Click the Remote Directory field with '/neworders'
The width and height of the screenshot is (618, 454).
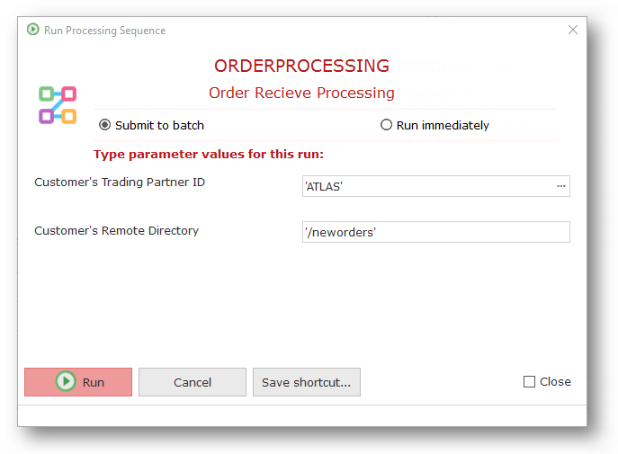[436, 232]
